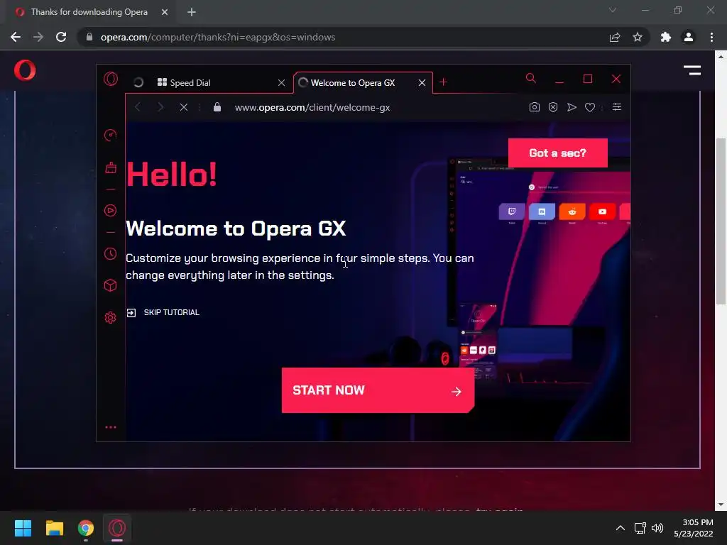
Task: Open the Player sidebar icon
Action: point(110,210)
